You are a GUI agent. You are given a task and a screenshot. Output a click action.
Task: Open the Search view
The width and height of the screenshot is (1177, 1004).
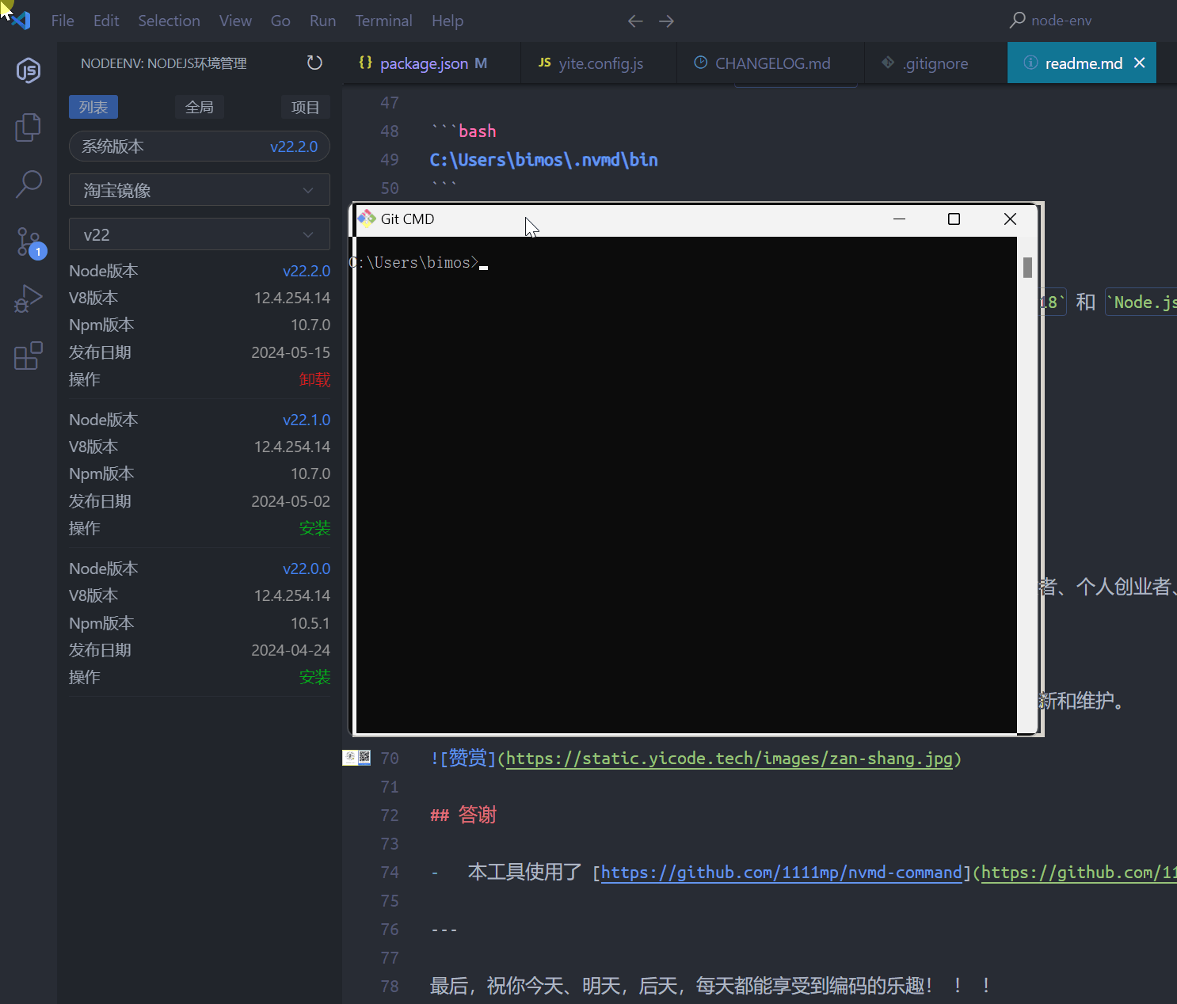coord(29,184)
